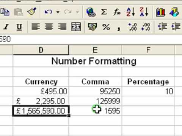This screenshot has width=182, height=136.
Task: Click the Decrease Indent icon
Action: [163, 27]
